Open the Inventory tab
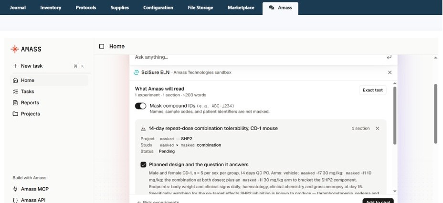The height and width of the screenshot is (203, 443). 51,8
